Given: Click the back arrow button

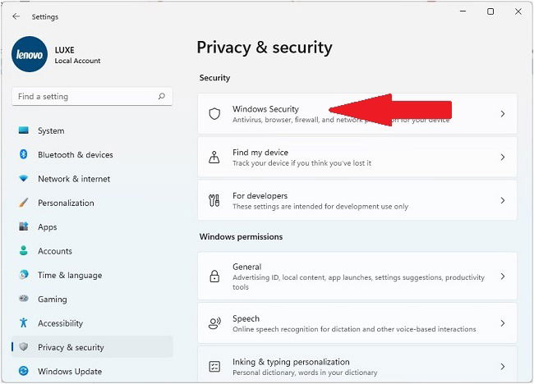Looking at the screenshot, I should pyautogui.click(x=16, y=16).
